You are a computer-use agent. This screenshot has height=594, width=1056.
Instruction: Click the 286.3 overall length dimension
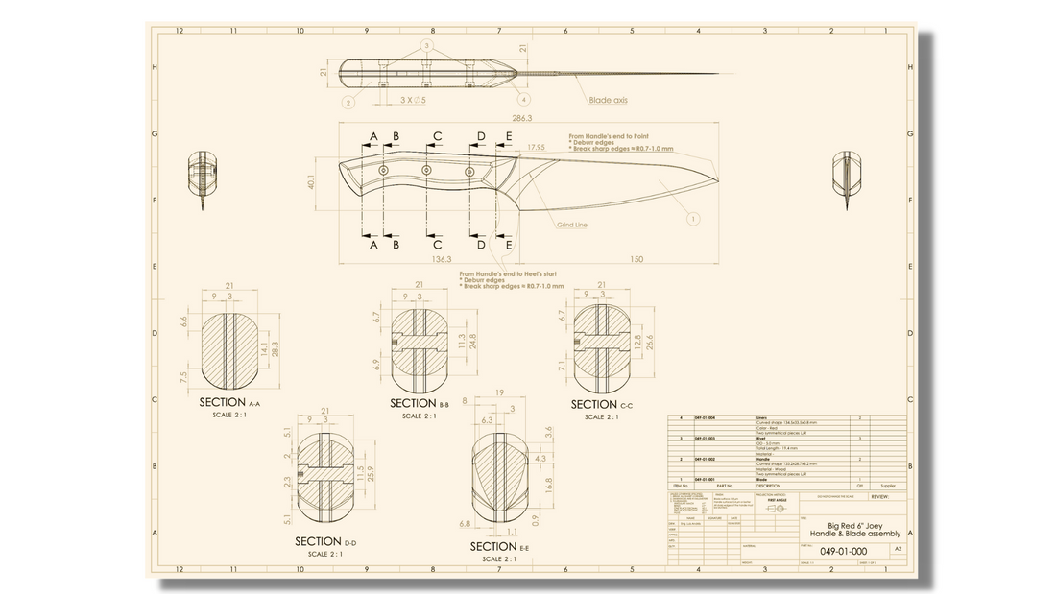tap(522, 119)
